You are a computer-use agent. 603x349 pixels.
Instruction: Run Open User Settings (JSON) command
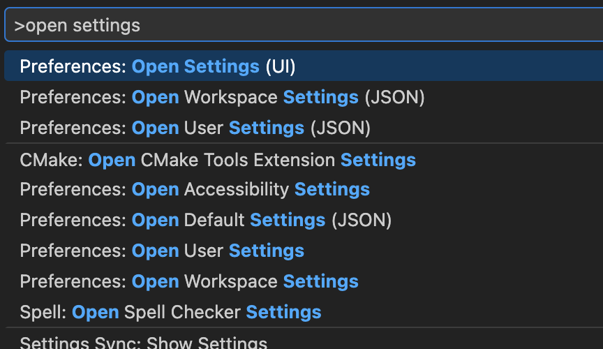coord(195,128)
